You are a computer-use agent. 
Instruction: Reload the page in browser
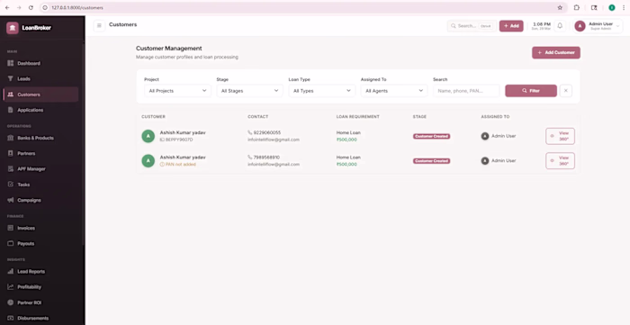31,7
